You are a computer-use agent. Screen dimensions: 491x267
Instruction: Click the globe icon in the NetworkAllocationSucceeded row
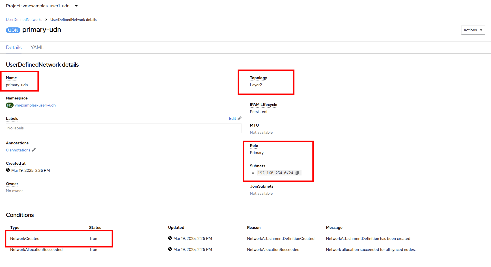(x=170, y=249)
